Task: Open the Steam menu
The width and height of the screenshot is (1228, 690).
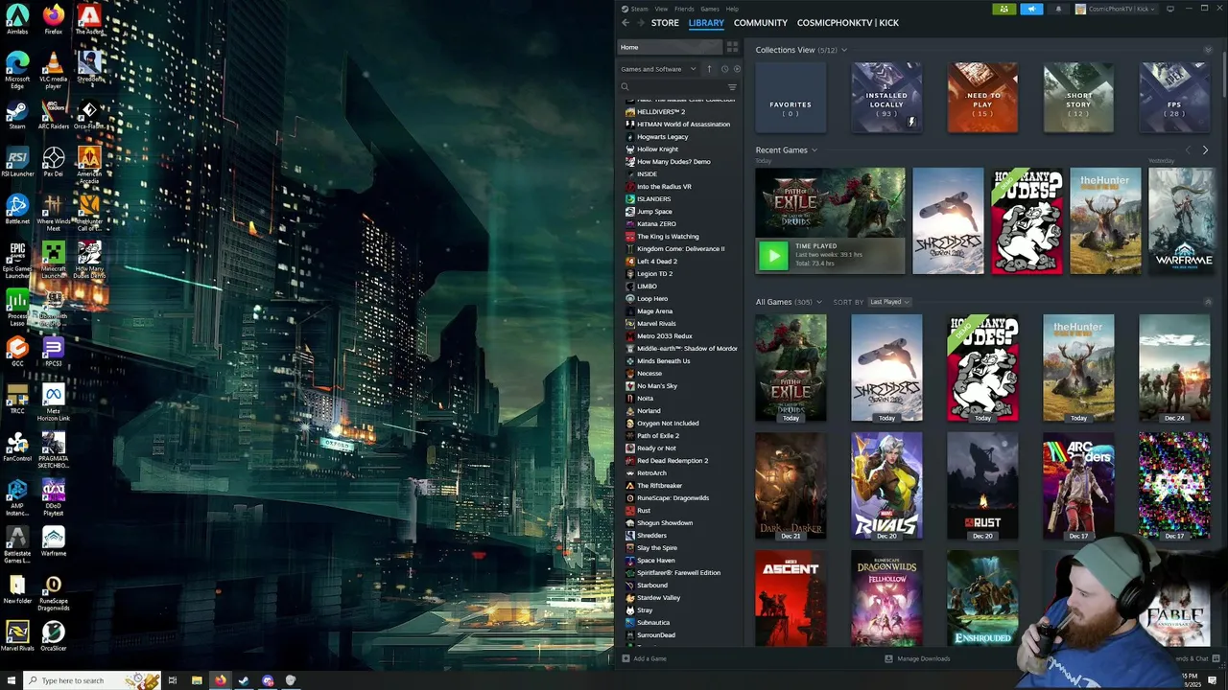Action: [639, 9]
